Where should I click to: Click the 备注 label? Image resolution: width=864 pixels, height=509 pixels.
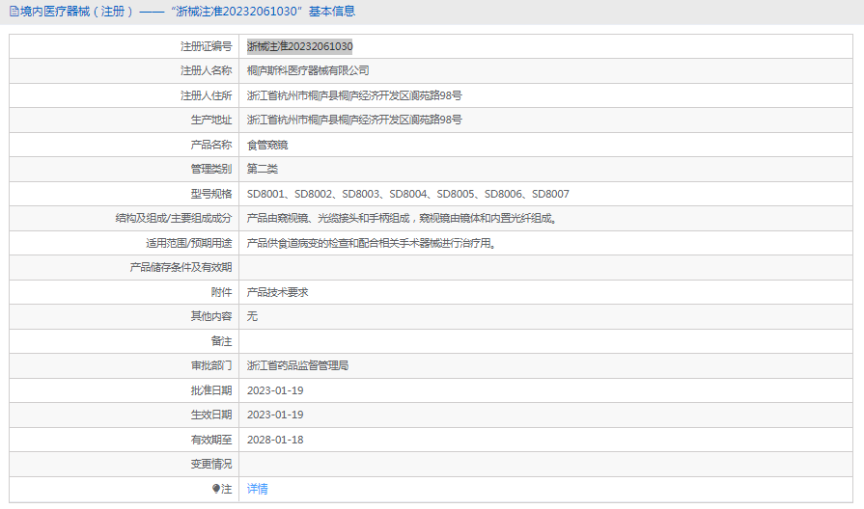(x=221, y=341)
